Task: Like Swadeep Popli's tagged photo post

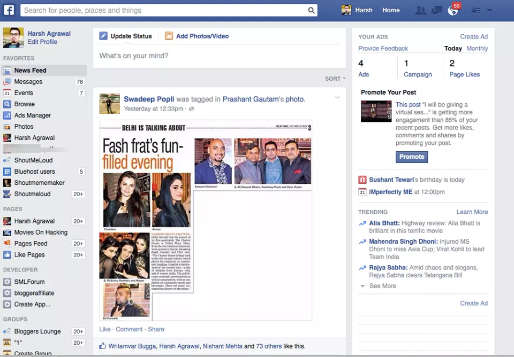Action: pyautogui.click(x=105, y=329)
